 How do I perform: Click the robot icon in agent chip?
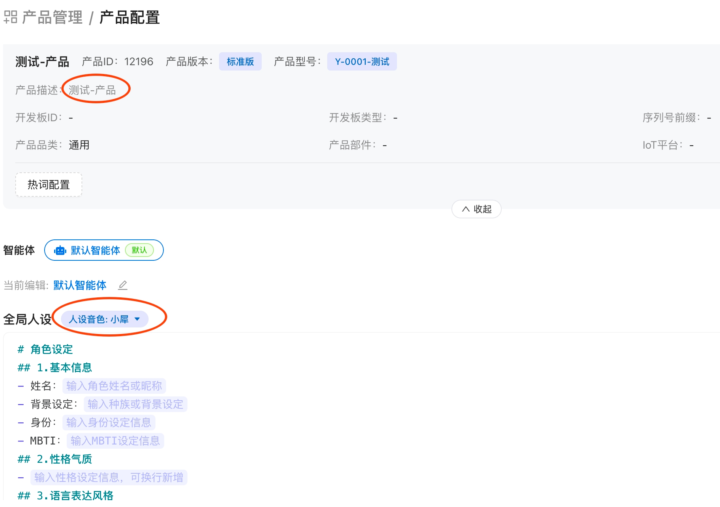point(60,250)
